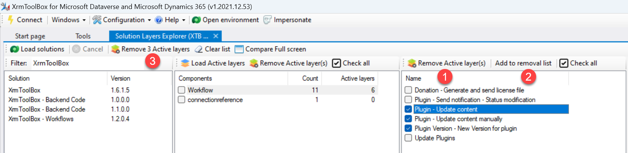Select the Workflow component row label
The width and height of the screenshot is (628, 153).
tap(200, 90)
